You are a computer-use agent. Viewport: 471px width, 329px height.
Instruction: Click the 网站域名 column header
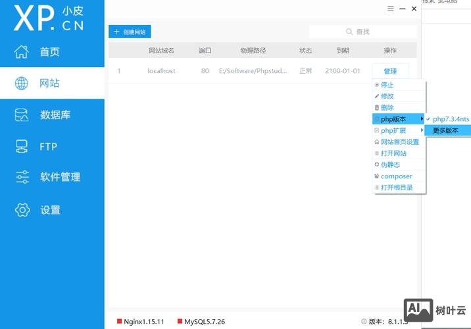[x=161, y=51]
